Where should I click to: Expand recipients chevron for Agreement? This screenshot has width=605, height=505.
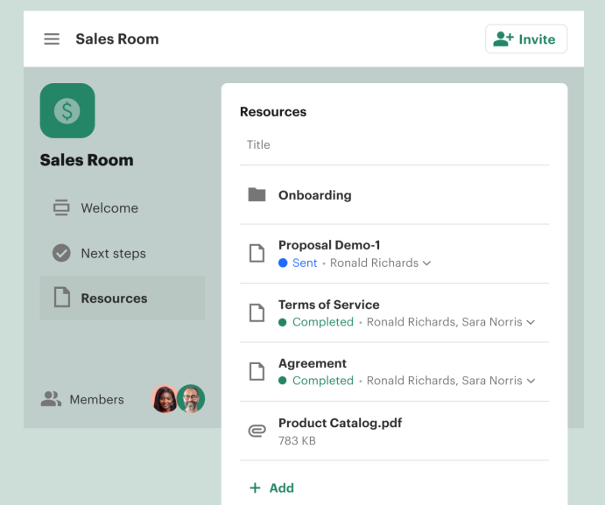(x=531, y=381)
